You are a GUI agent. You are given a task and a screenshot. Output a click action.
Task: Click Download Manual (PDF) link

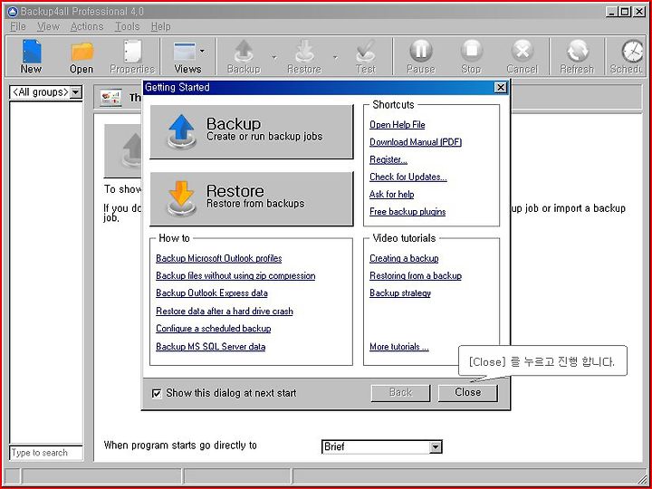coord(416,142)
